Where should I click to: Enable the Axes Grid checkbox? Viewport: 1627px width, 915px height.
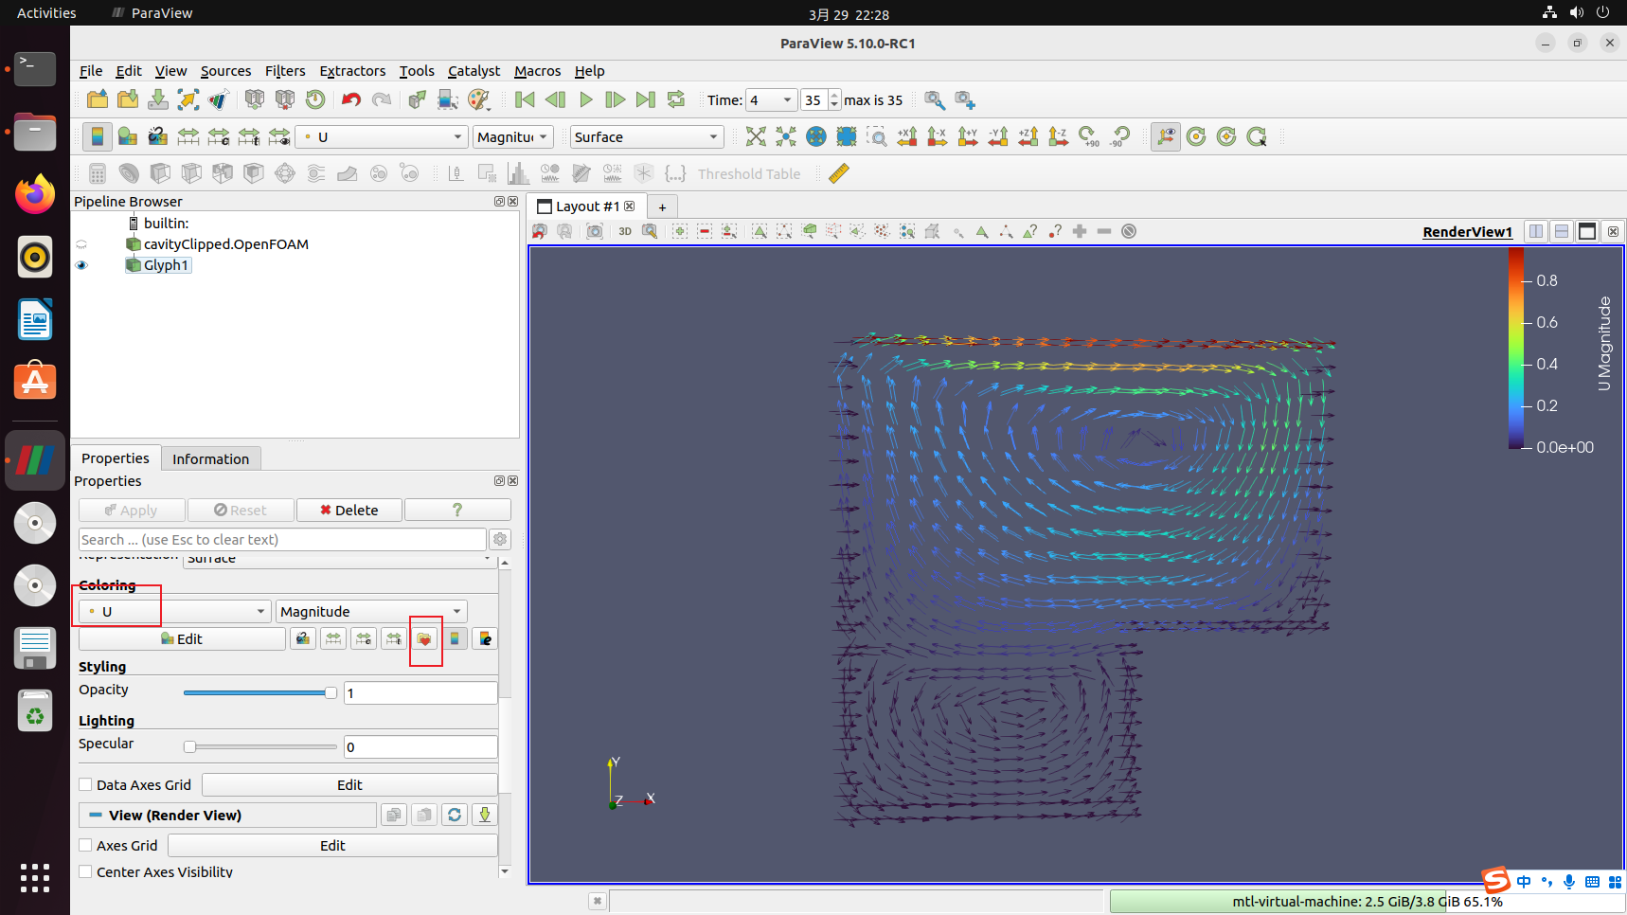85,845
